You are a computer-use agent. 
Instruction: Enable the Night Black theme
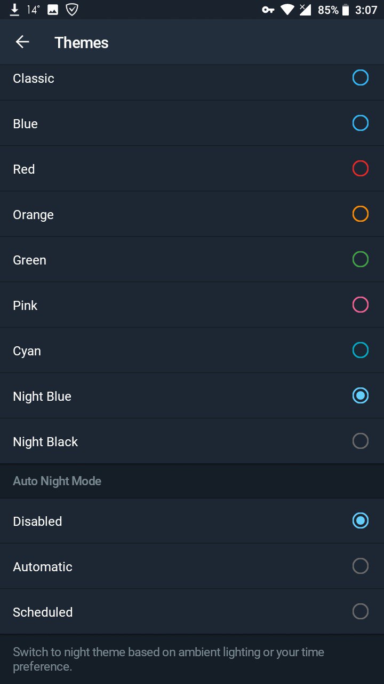coord(361,441)
